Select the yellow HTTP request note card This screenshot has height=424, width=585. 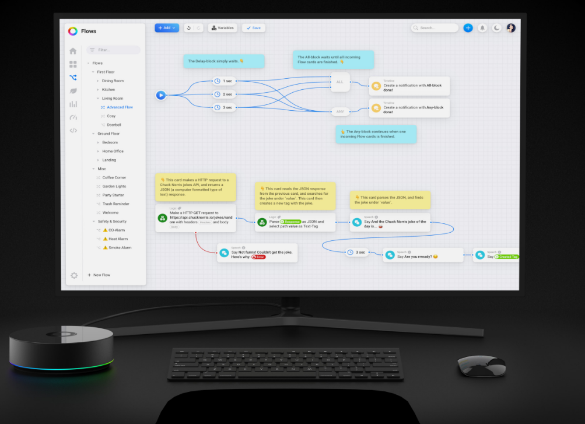click(195, 187)
